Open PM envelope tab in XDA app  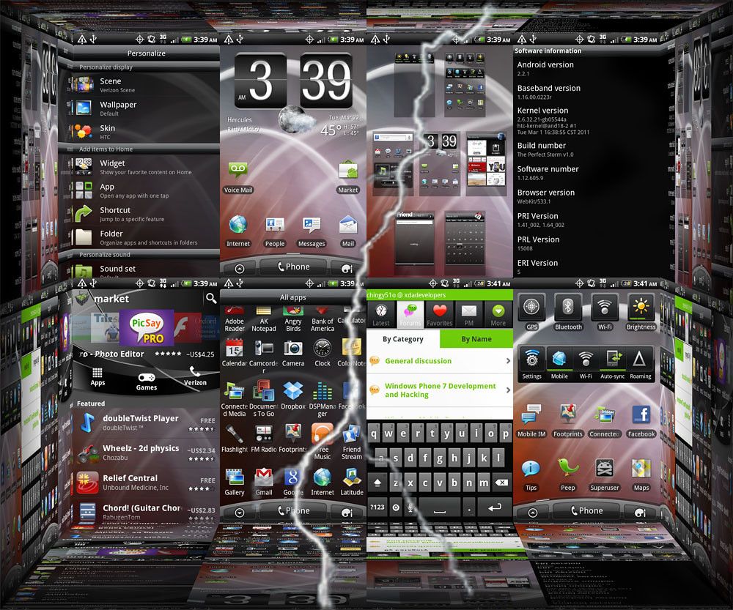tap(469, 314)
